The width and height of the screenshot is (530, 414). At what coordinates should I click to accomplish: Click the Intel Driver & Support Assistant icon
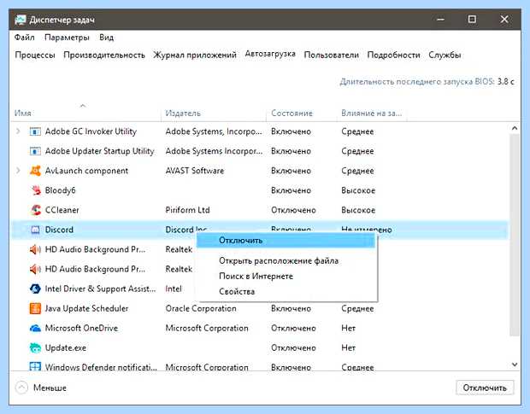tap(35, 289)
